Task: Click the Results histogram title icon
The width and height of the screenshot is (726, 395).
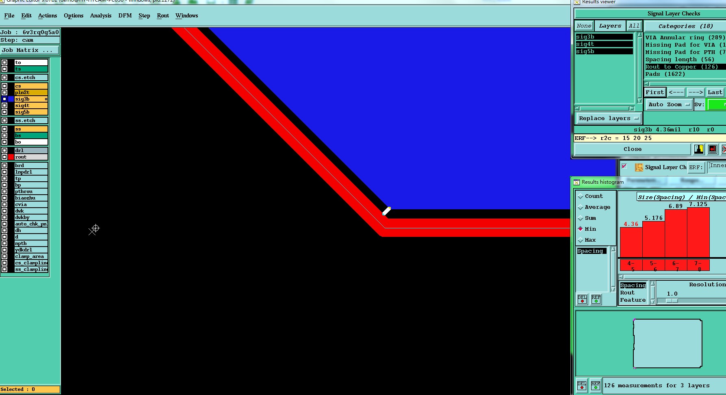Action: click(x=576, y=182)
